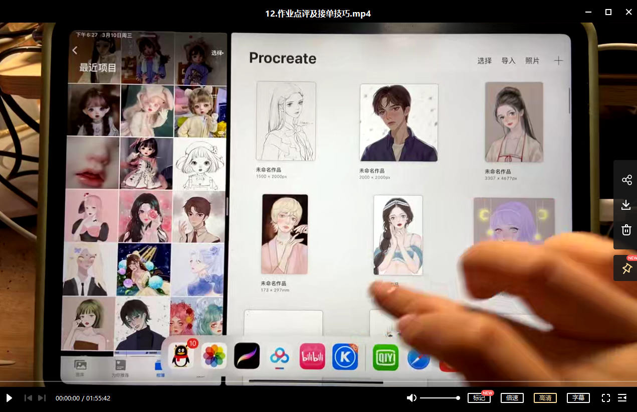
Task: Click the volume slider track
Action: [x=440, y=398]
